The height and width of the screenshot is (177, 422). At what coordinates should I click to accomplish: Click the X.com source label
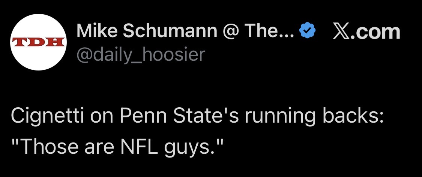click(x=366, y=32)
